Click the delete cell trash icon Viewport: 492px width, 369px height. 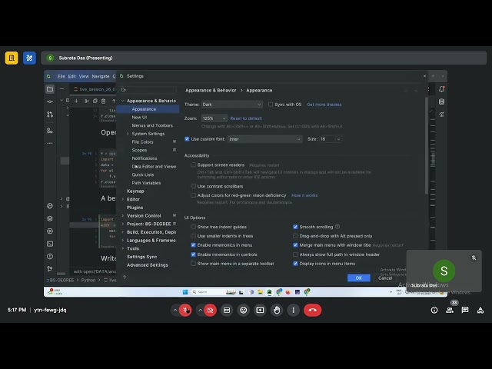(103, 101)
